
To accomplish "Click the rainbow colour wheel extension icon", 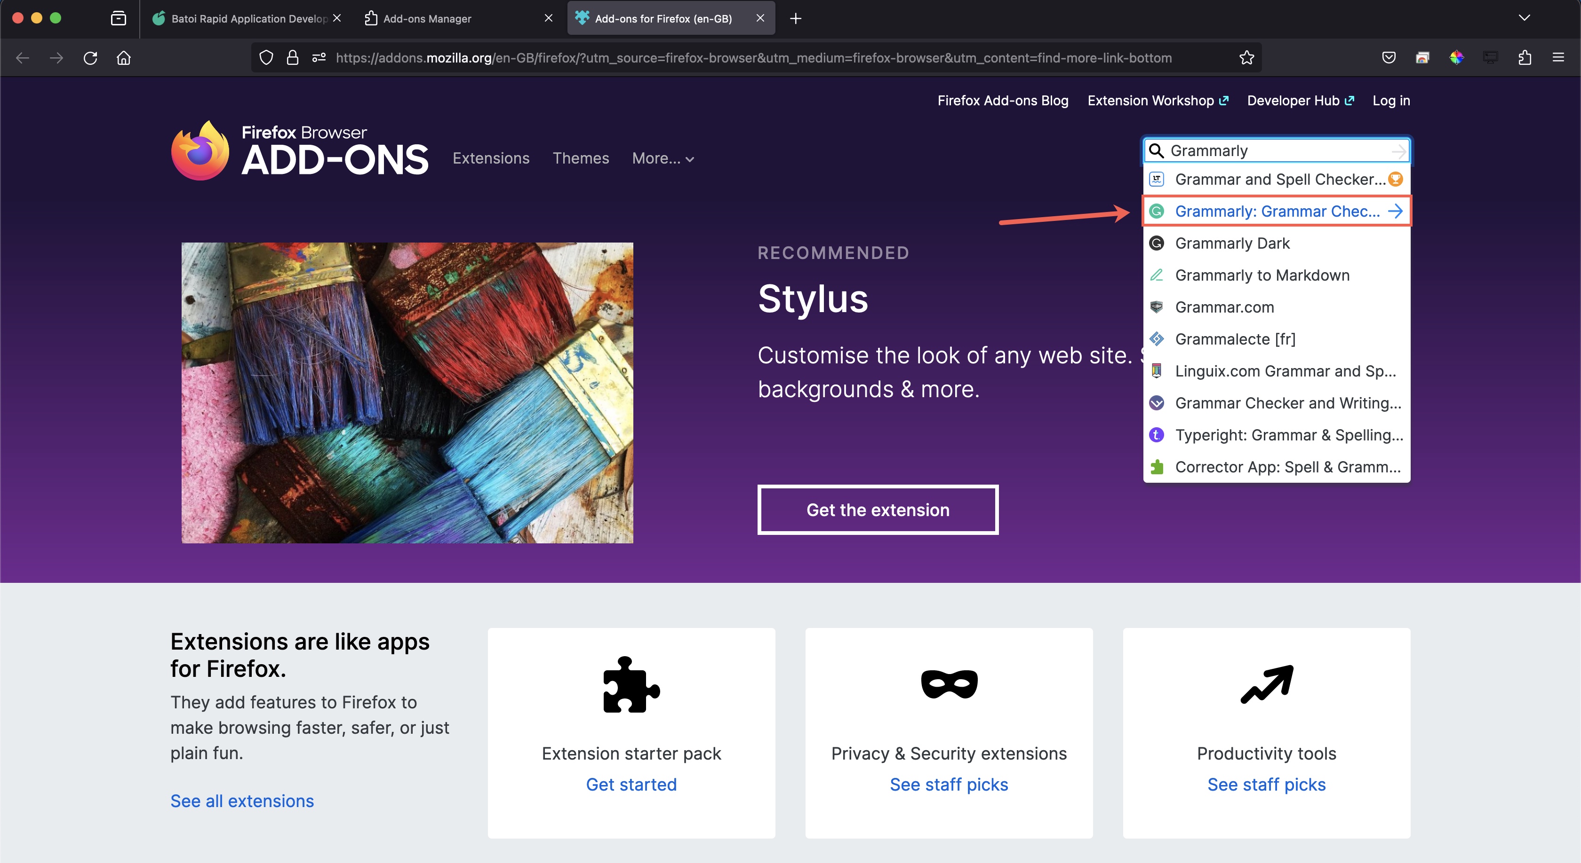I will (1456, 58).
